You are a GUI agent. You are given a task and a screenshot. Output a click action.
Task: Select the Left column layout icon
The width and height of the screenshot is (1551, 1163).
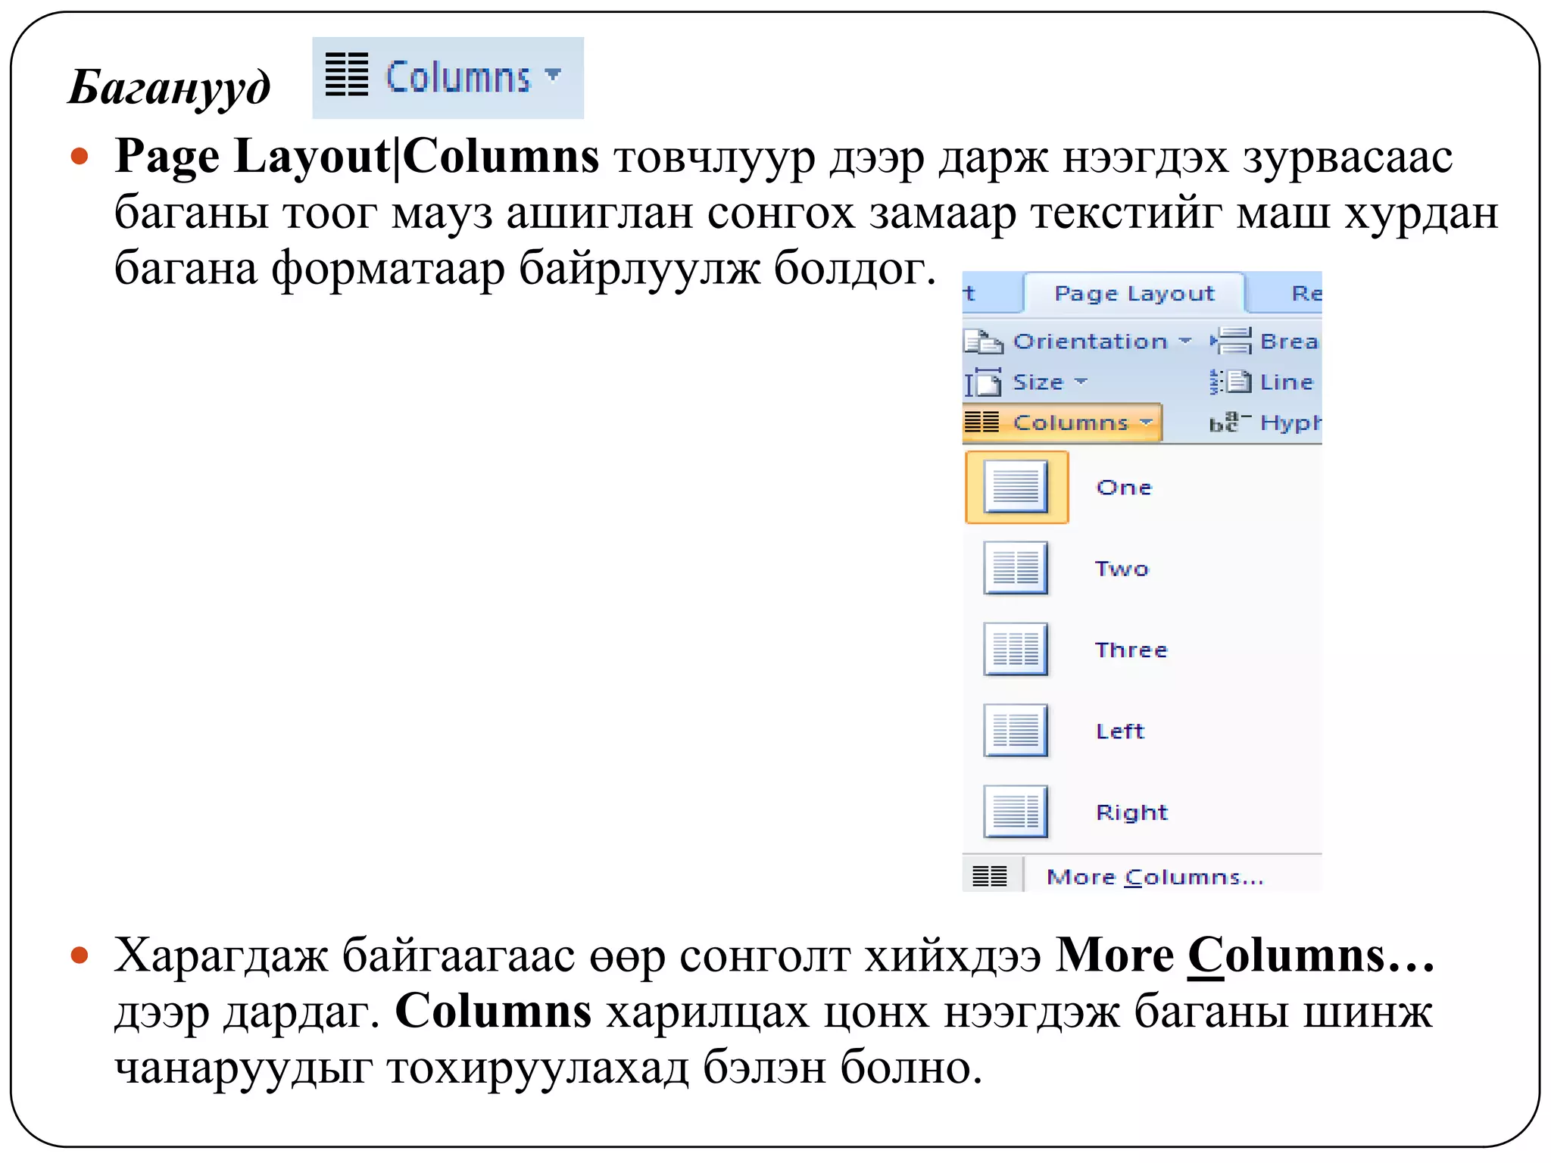pyautogui.click(x=1016, y=730)
